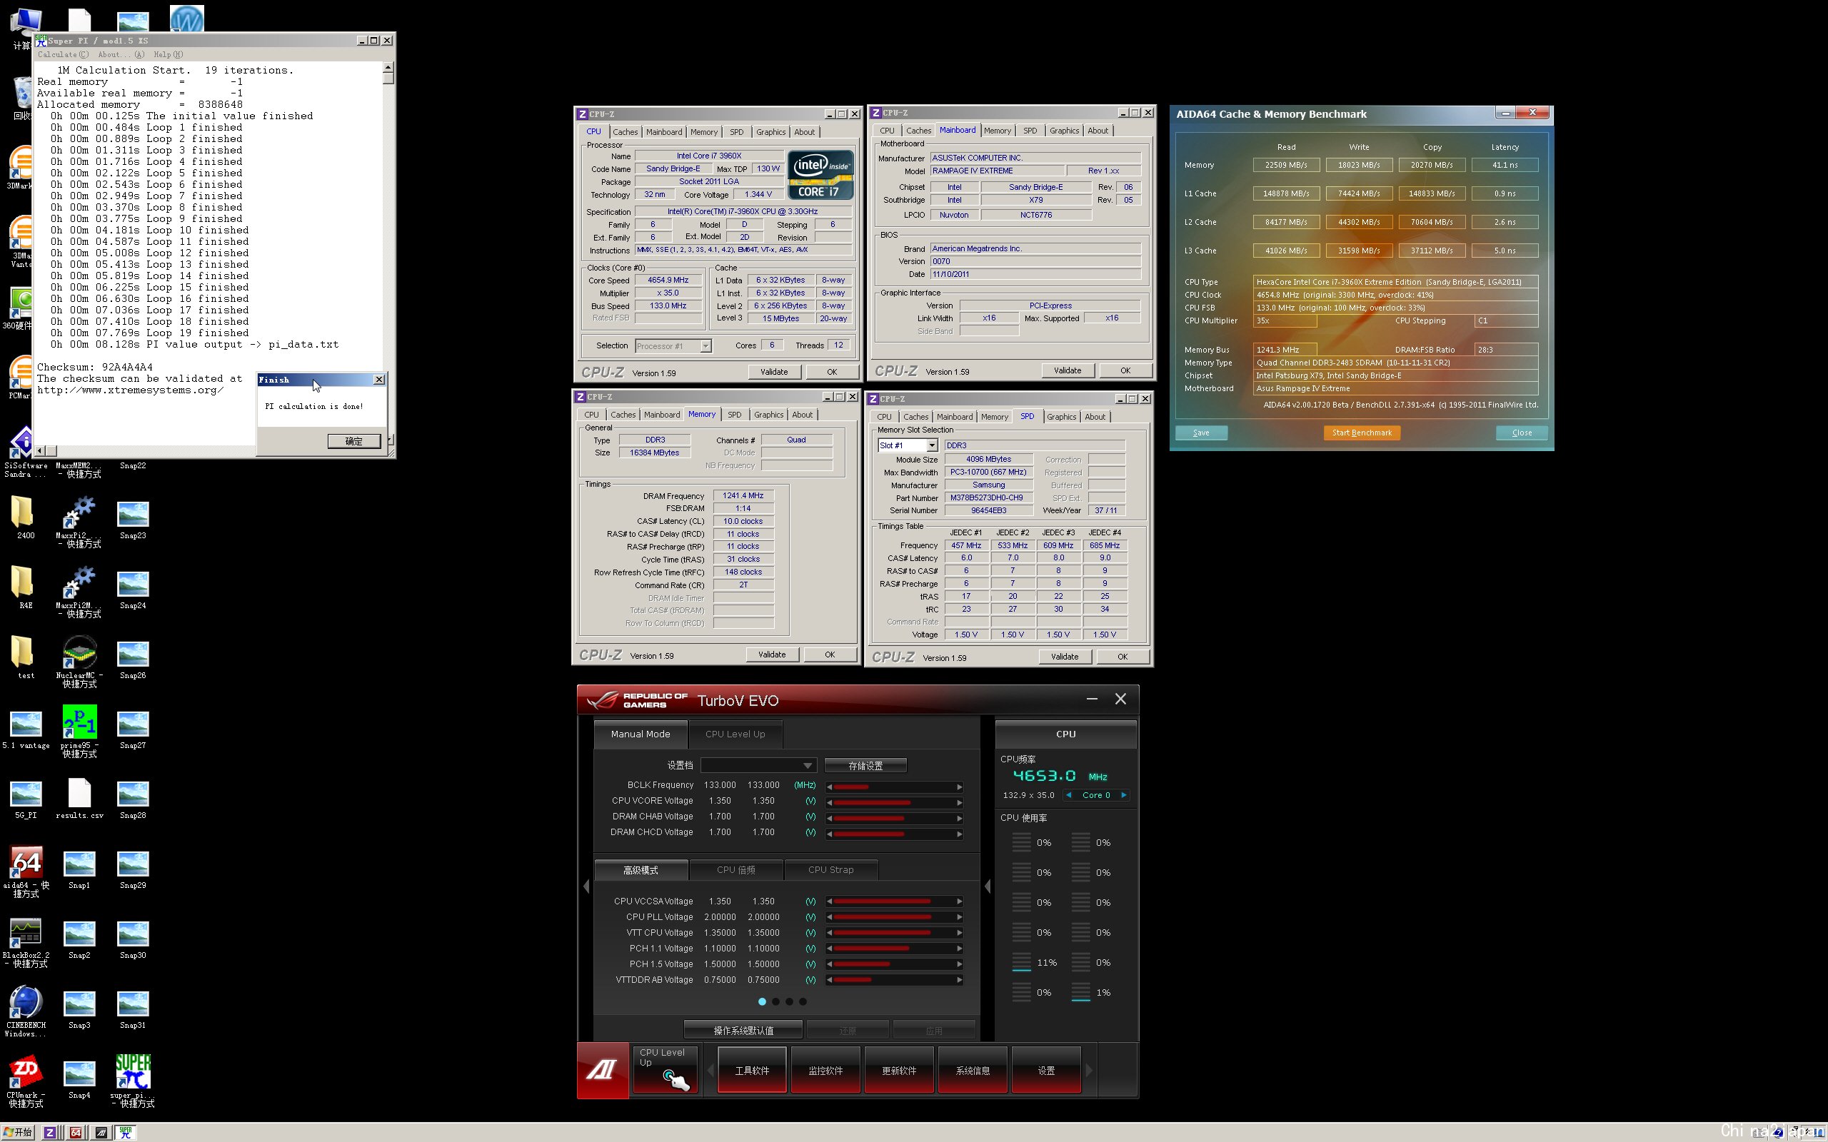The width and height of the screenshot is (1828, 1142).
Task: Decrease CPU PLL Voltage with left arrow
Action: [828, 917]
